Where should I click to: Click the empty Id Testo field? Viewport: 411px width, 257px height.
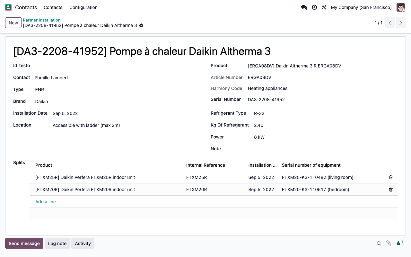[118, 66]
